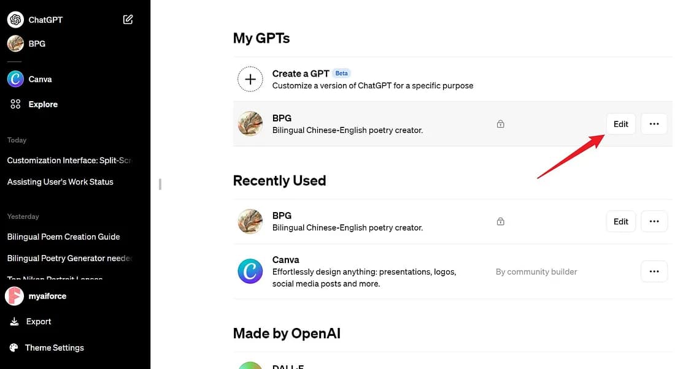Image resolution: width=675 pixels, height=369 pixels.
Task: Click the lock icon next to BPG
Action: 500,124
